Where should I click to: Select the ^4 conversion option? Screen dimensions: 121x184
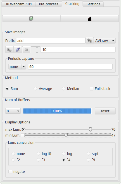(x=66, y=160)
